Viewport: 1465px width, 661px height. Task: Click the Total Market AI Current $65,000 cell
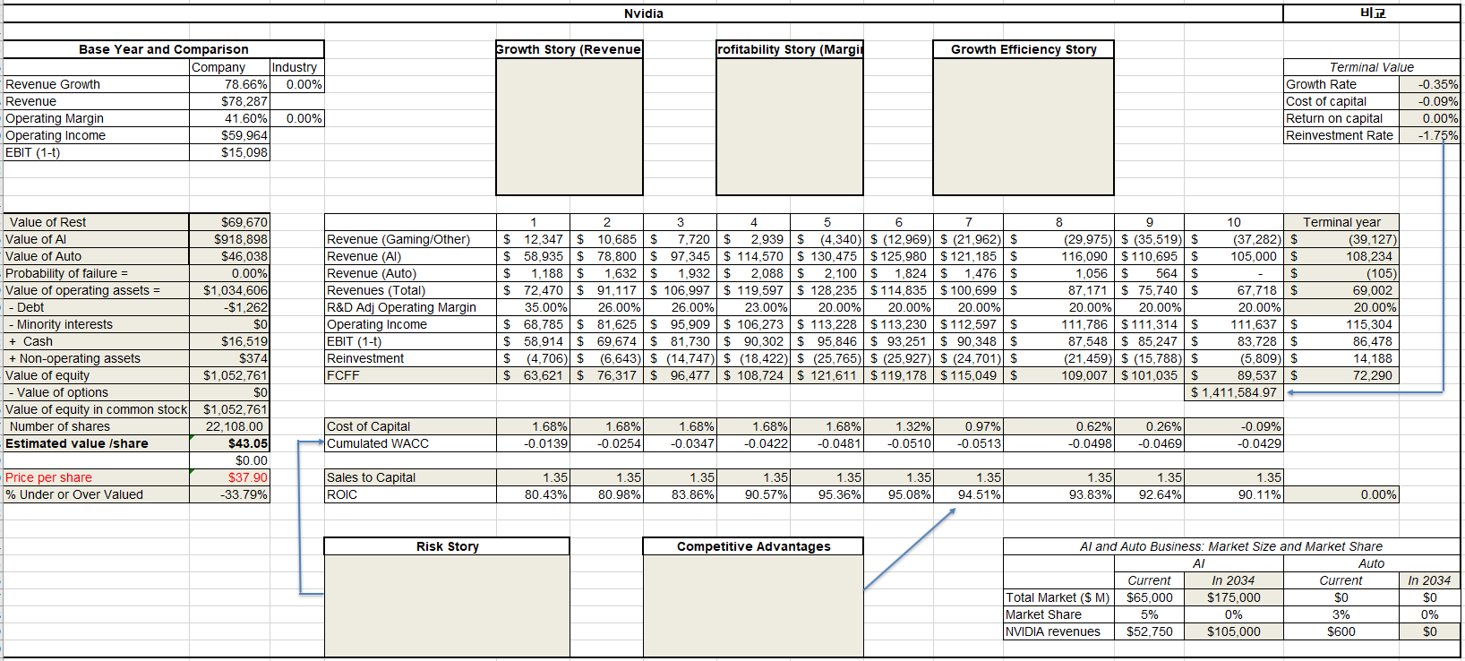1149,597
